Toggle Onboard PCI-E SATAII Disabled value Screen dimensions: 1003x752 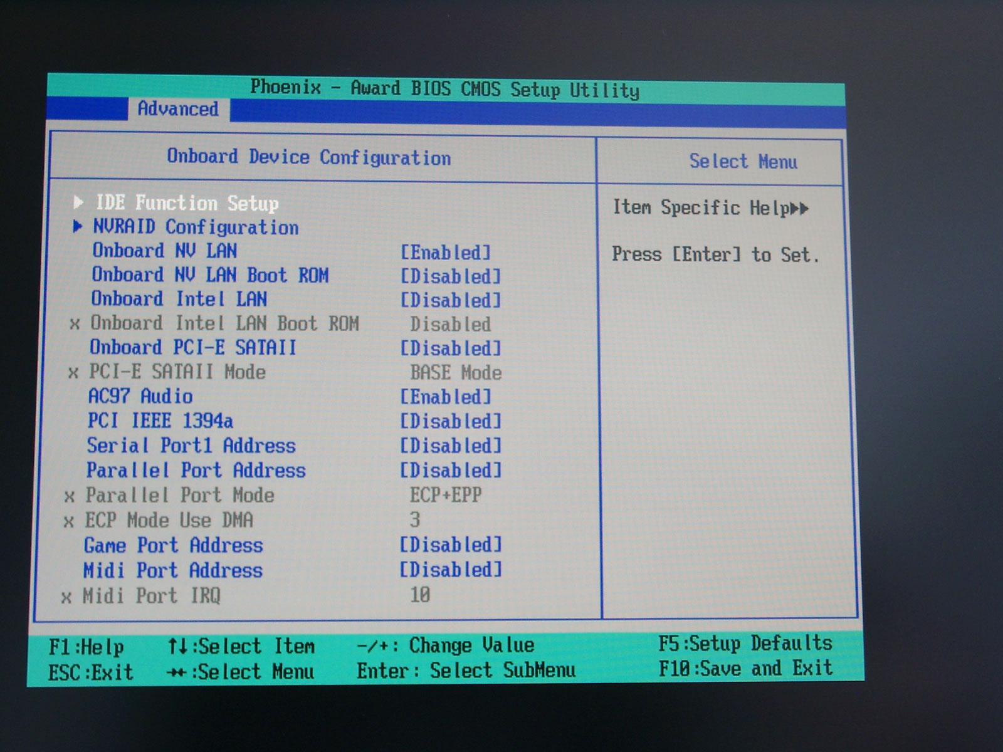451,348
